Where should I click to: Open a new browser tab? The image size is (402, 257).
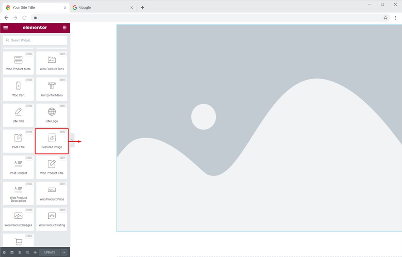coord(142,7)
